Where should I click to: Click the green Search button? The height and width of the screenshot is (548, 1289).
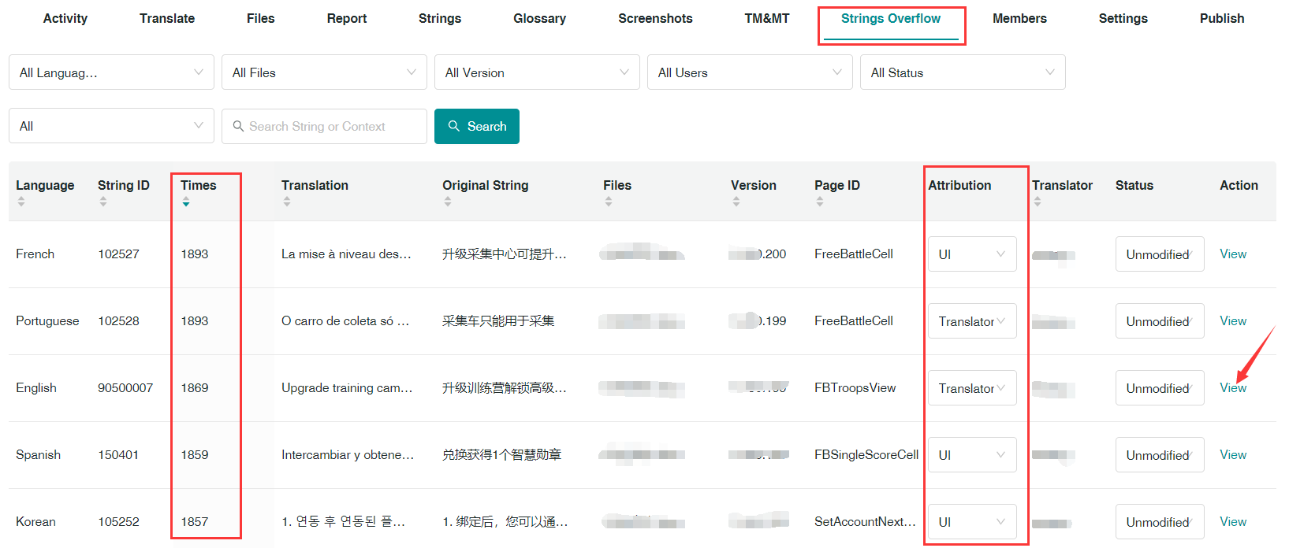point(477,126)
